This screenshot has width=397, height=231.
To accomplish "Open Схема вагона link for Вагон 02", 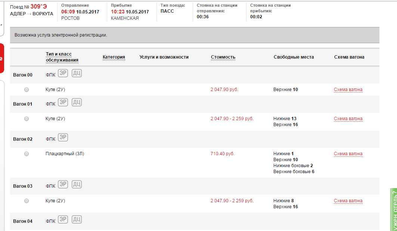I will (348, 154).
